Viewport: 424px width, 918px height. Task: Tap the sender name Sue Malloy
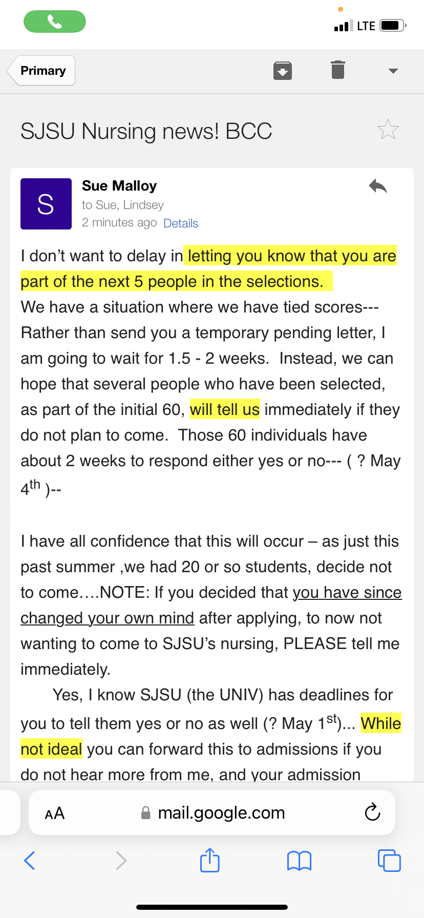119,185
